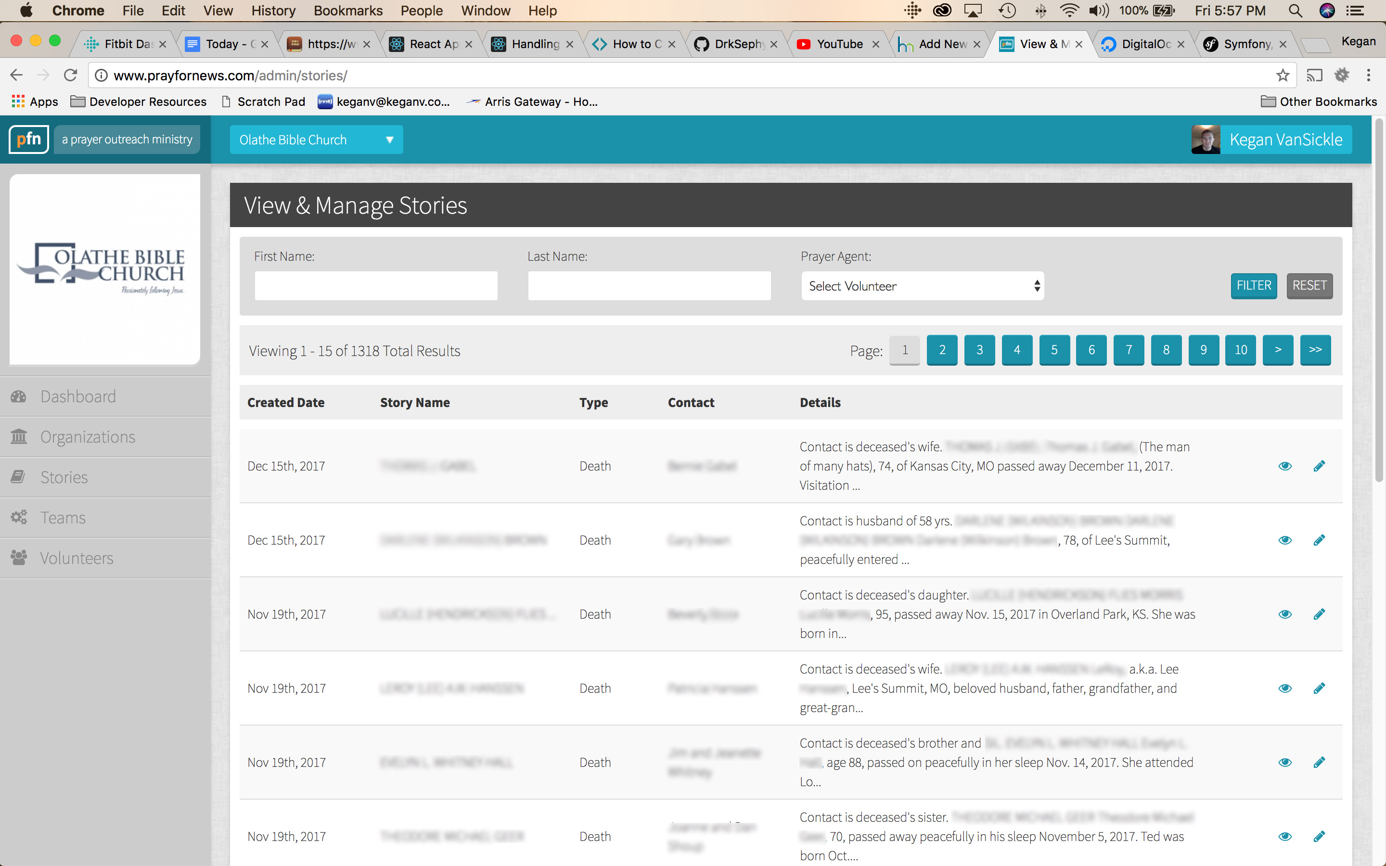This screenshot has width=1386, height=866.
Task: Open the Select Volunteer prayer agent dropdown
Action: point(922,286)
